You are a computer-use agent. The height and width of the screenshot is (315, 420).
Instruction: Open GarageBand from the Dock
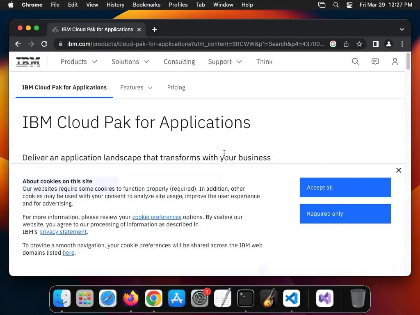[269, 298]
